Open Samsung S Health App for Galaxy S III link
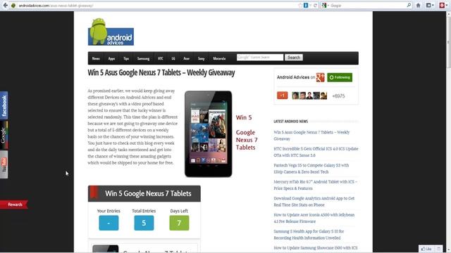Screen dimensions: 451x253 [x=309, y=234]
